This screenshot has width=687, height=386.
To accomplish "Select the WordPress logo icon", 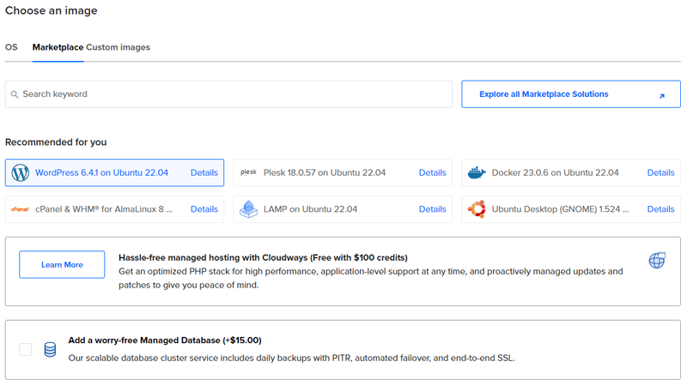I will (x=20, y=173).
